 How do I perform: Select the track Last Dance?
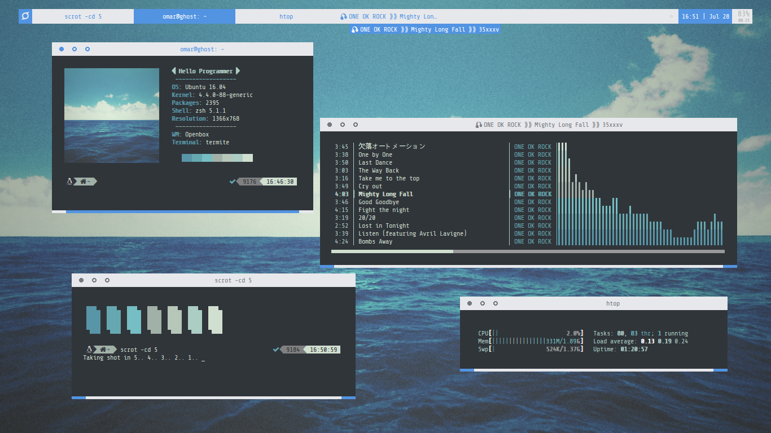click(375, 162)
